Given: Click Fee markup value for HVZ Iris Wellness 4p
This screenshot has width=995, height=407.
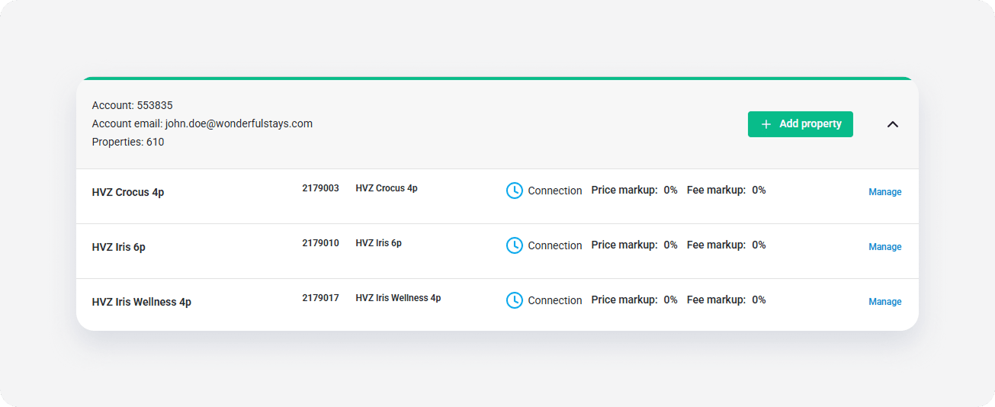Looking at the screenshot, I should 759,300.
